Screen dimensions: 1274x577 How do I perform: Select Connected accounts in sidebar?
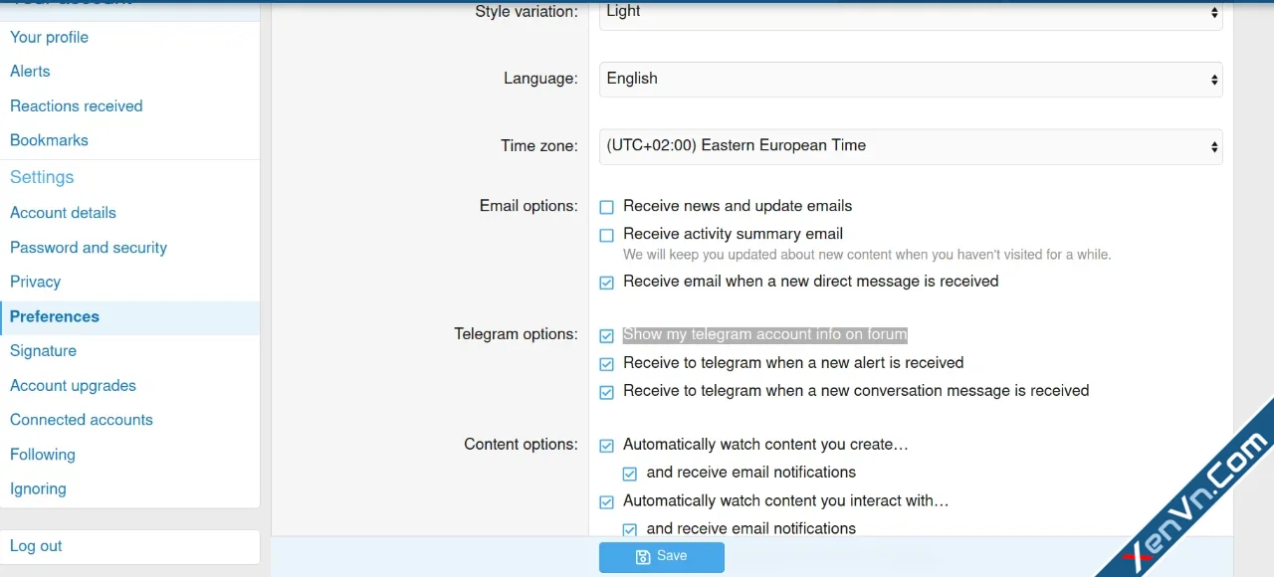point(82,420)
